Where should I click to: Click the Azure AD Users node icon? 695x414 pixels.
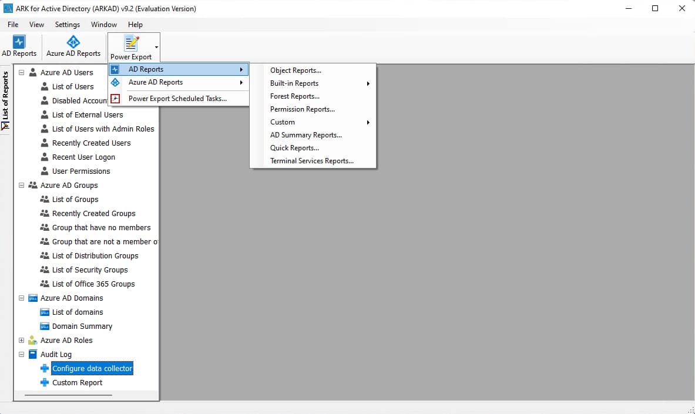coord(33,72)
